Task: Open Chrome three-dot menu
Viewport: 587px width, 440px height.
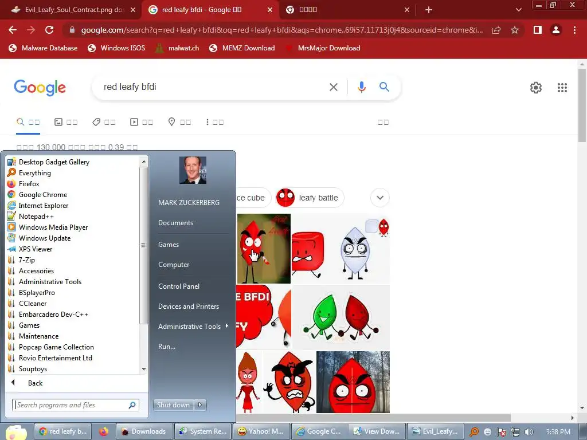Action: (574, 30)
